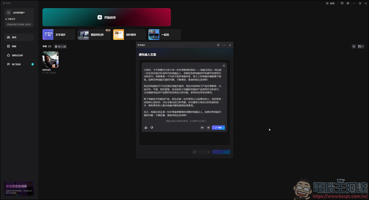Open help in the 文字成片 dialog title bar
Screen dimensions: 369x200
coord(218,45)
